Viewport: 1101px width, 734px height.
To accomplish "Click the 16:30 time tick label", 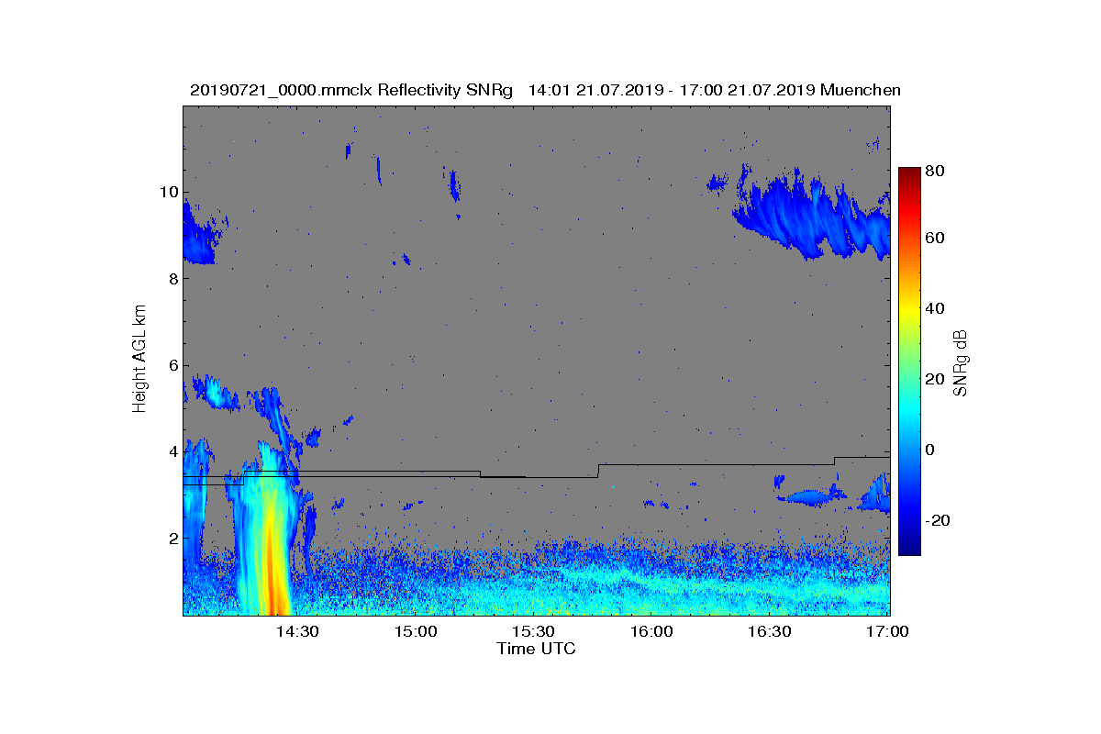I will (769, 632).
